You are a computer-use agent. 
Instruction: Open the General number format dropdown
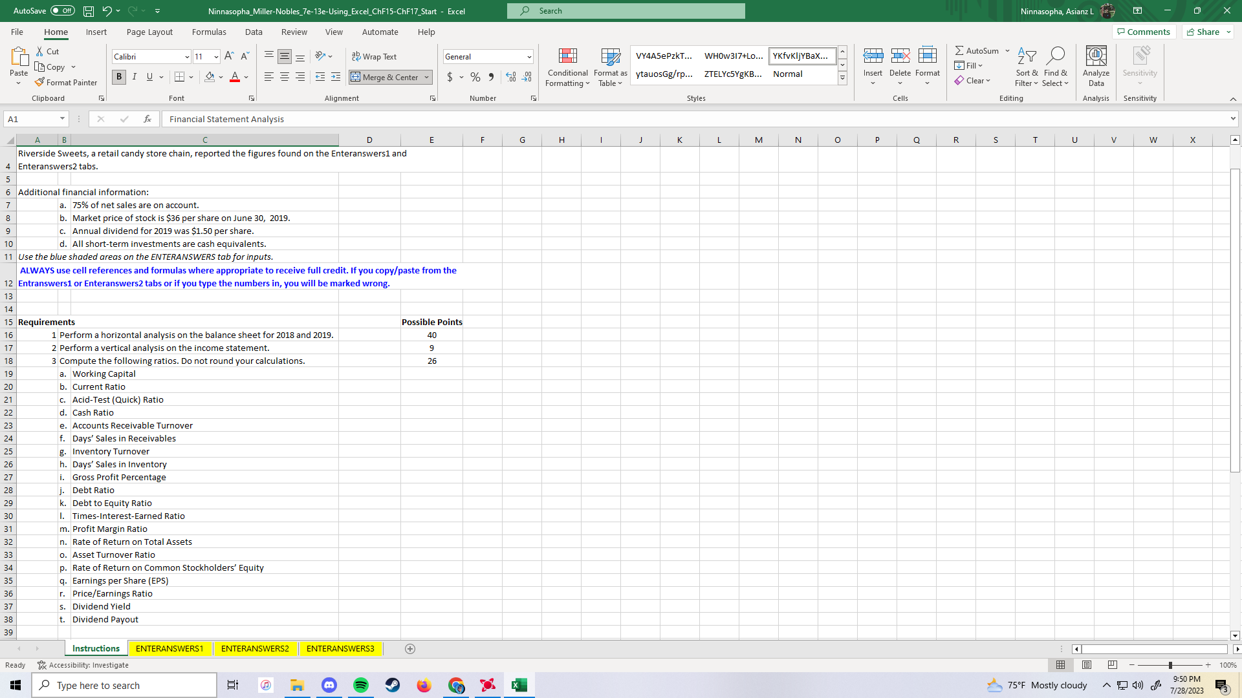pyautogui.click(x=529, y=57)
